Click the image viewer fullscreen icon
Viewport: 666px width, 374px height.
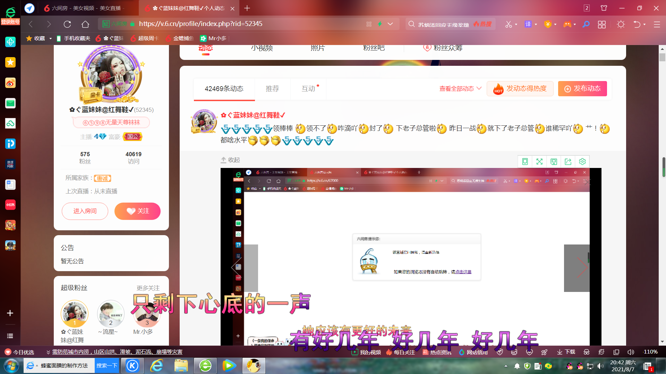(539, 162)
